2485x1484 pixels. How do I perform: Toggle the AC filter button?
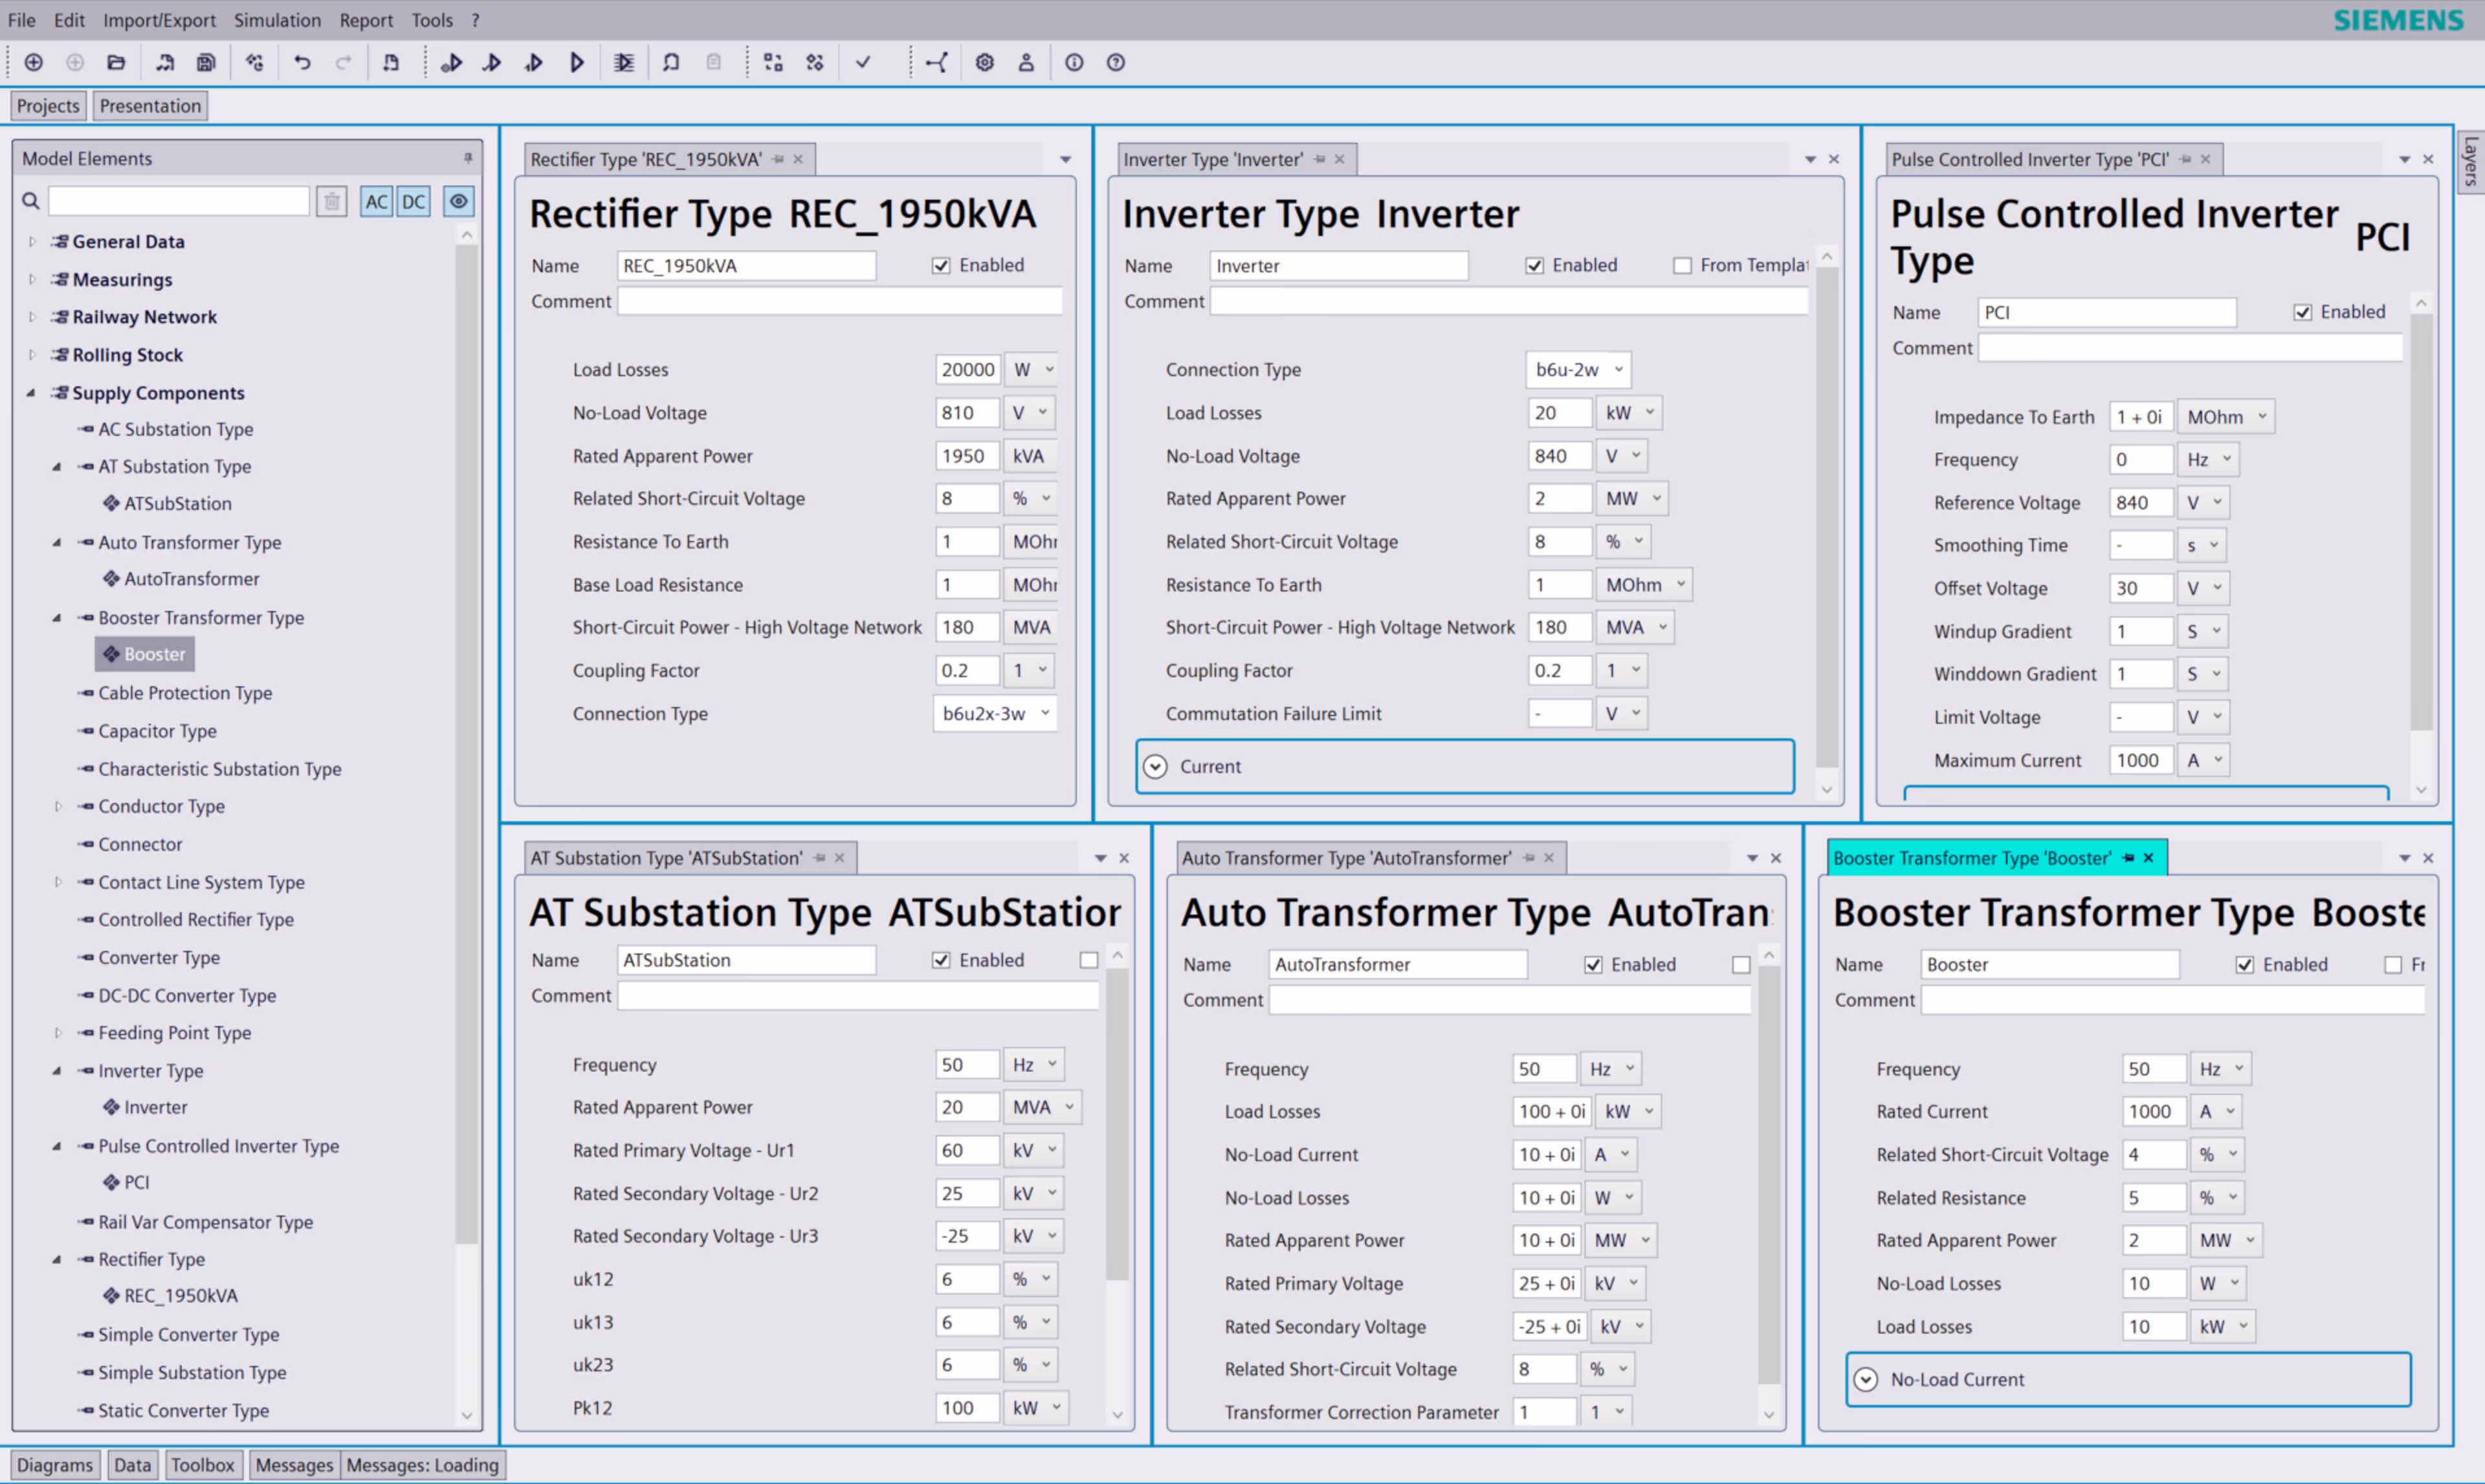(x=376, y=202)
